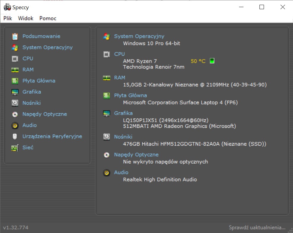Image resolution: width=293 pixels, height=233 pixels.
Task: Open the Plik menu
Action: tap(8, 18)
